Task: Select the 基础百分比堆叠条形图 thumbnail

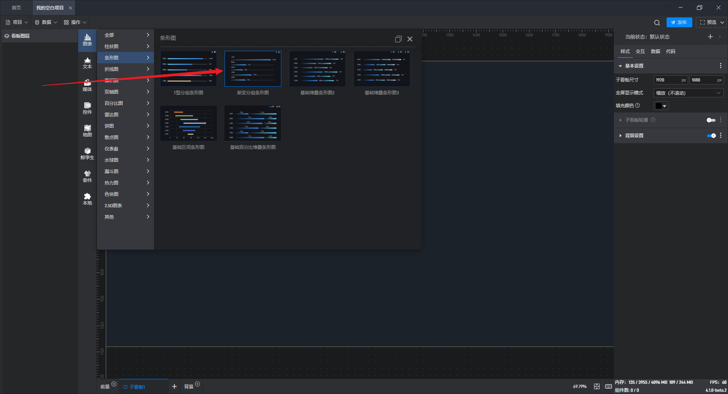Action: 253,124
